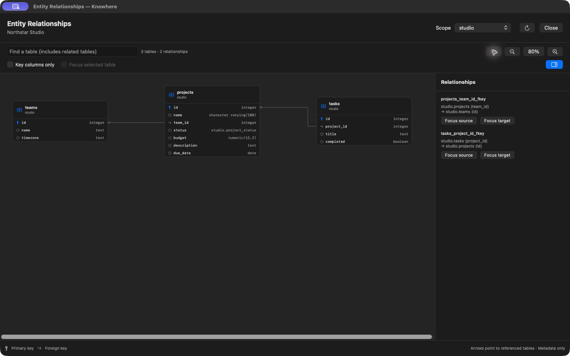Click the character varying(100) type in projects
Image resolution: width=570 pixels, height=356 pixels.
232,115
